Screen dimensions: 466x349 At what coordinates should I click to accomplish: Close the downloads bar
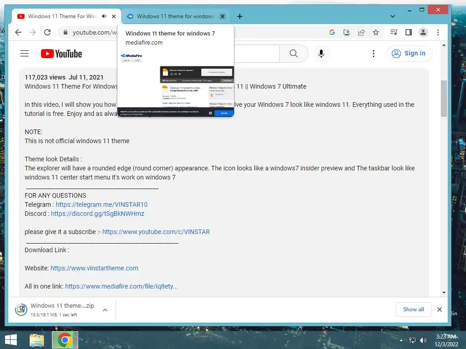click(440, 309)
